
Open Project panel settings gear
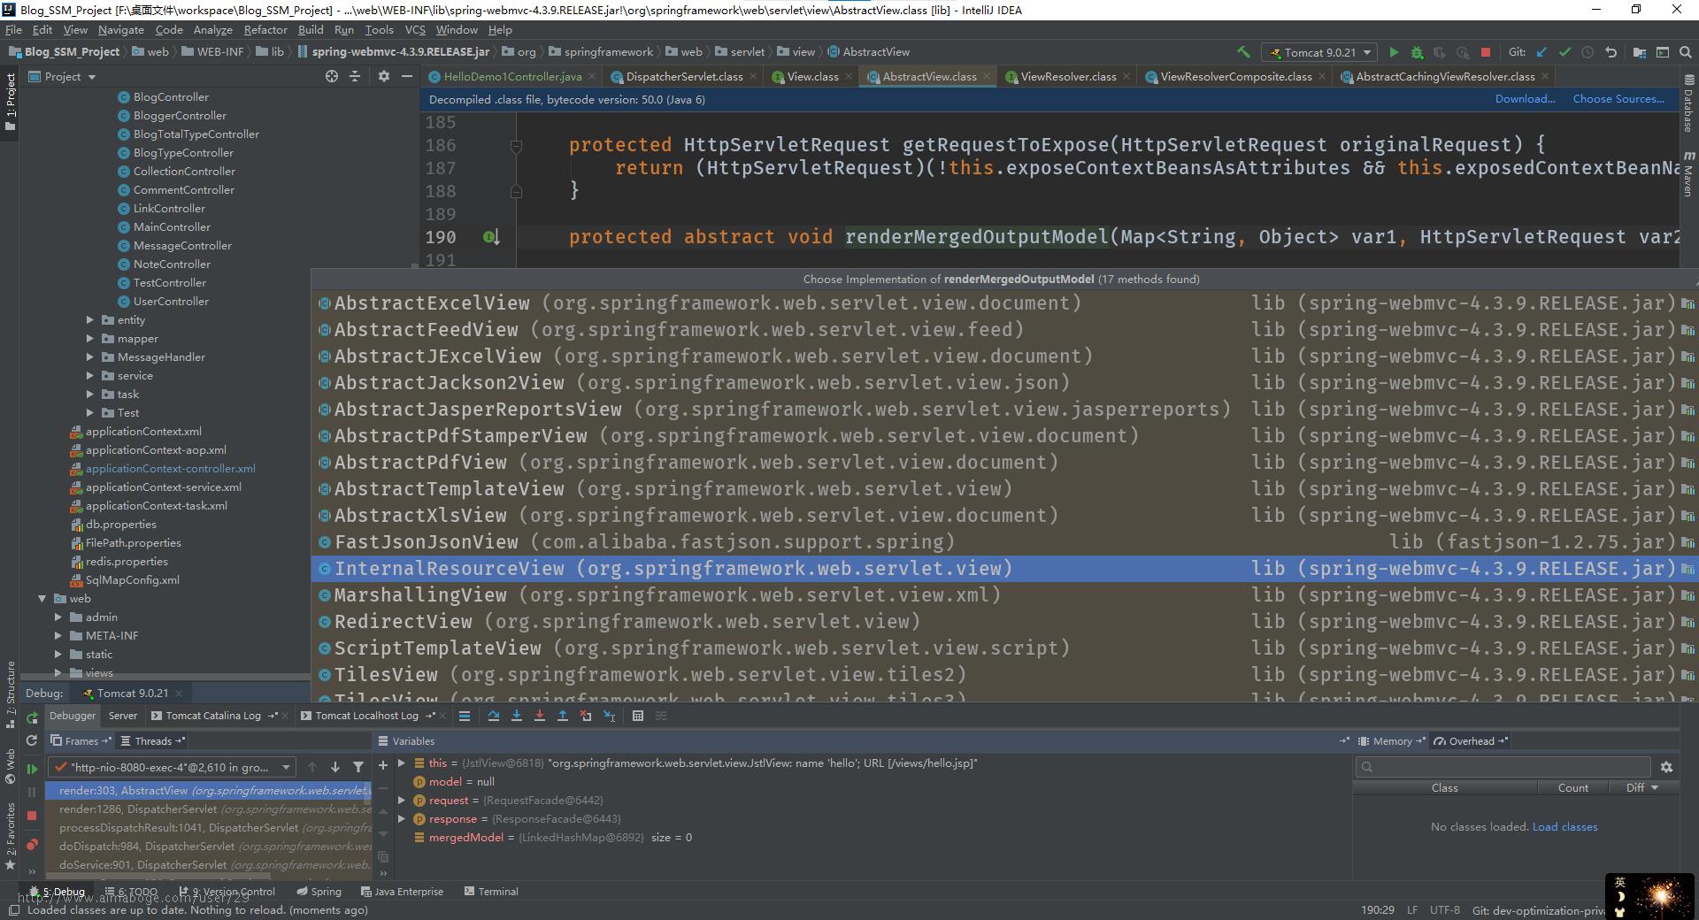383,76
